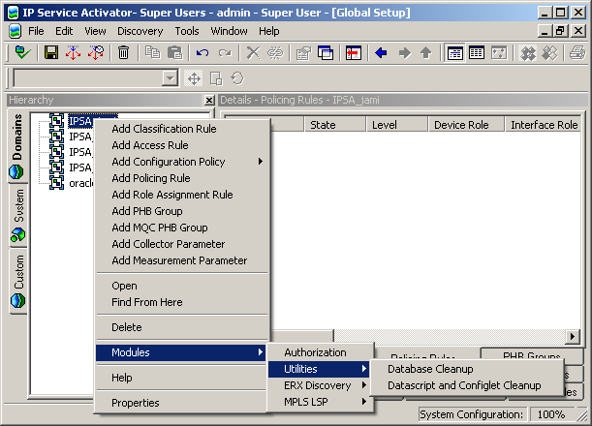Click the green checkmark commit icon
Viewport: 592px width, 426px height.
click(x=22, y=52)
